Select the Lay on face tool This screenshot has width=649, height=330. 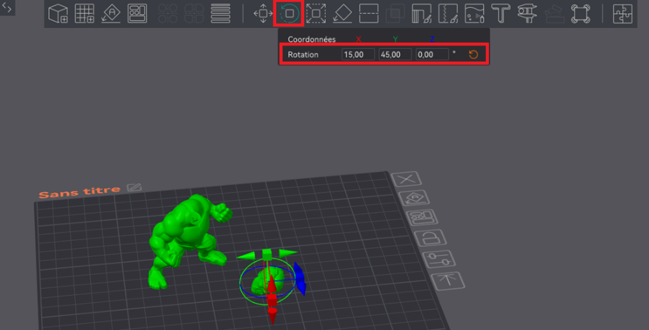(342, 14)
